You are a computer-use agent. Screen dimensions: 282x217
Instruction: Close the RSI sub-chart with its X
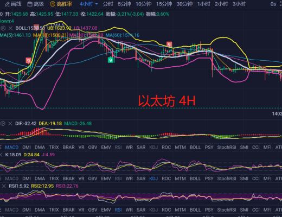[4, 186]
